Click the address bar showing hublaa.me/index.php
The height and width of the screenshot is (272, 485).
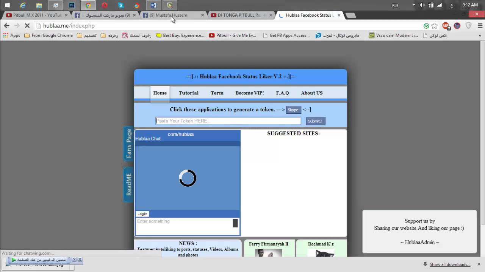[227, 26]
